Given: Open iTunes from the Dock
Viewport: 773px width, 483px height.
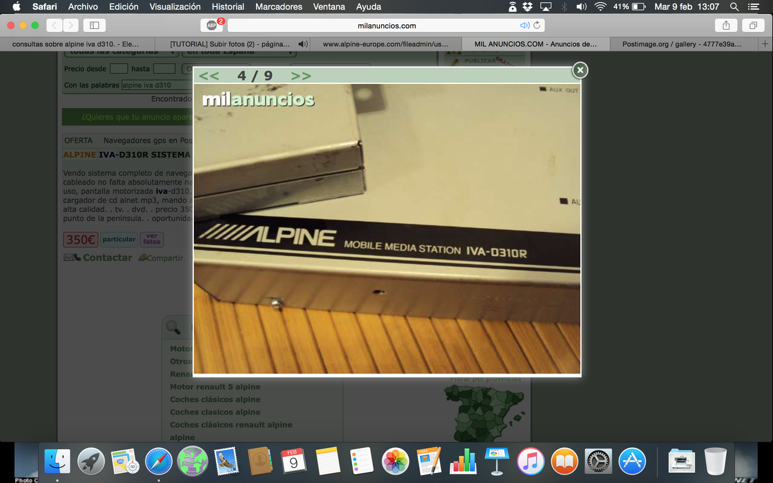Looking at the screenshot, I should (531, 462).
